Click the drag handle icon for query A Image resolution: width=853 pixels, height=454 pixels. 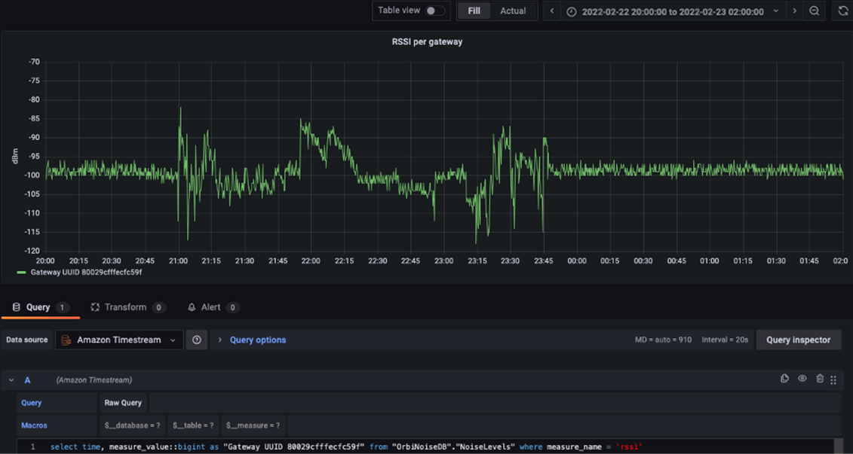[833, 380]
